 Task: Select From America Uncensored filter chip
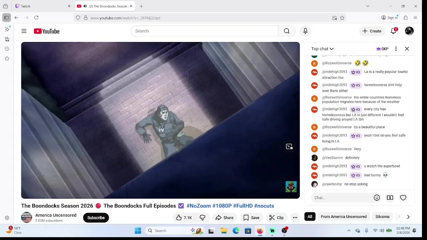click(x=344, y=217)
